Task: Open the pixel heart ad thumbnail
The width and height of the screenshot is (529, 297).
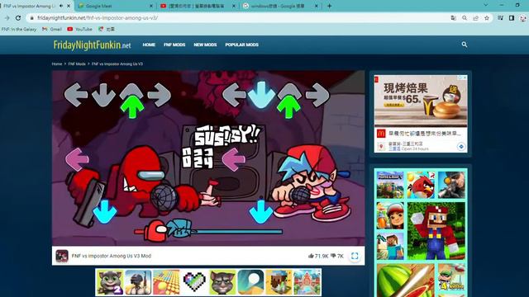Action: tap(194, 282)
